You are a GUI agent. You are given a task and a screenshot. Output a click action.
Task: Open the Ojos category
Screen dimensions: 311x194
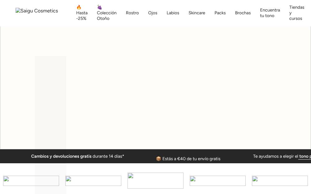pos(152,13)
